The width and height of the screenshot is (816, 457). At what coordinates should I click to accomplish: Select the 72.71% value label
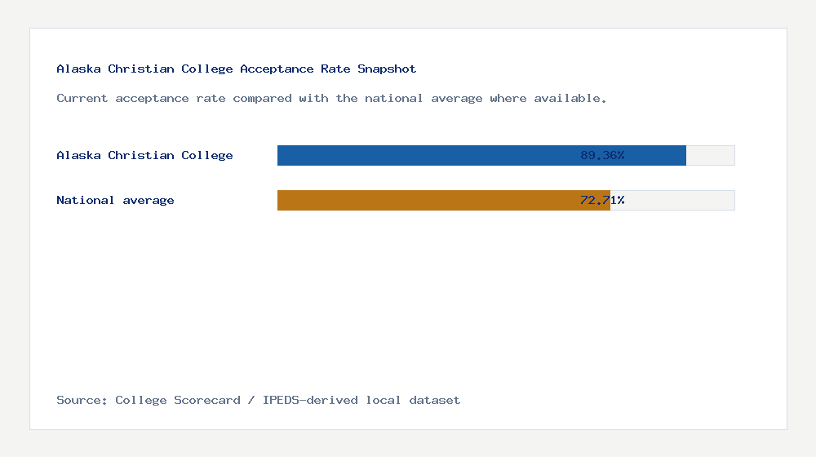602,200
